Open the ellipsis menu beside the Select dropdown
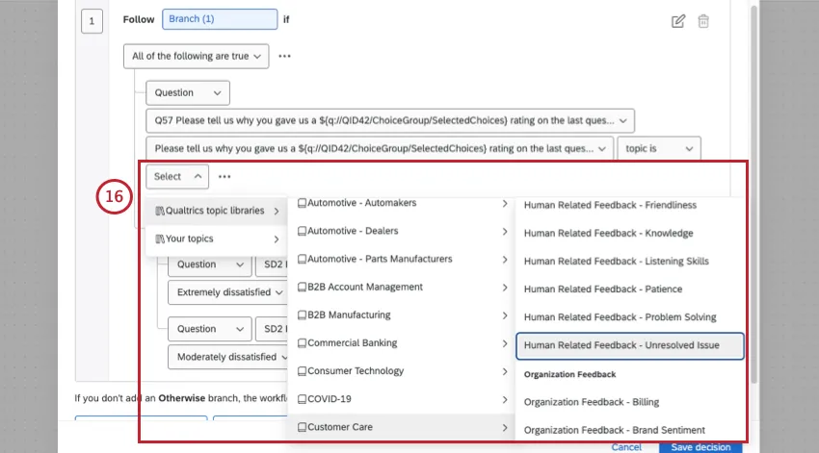819x453 pixels. (225, 176)
